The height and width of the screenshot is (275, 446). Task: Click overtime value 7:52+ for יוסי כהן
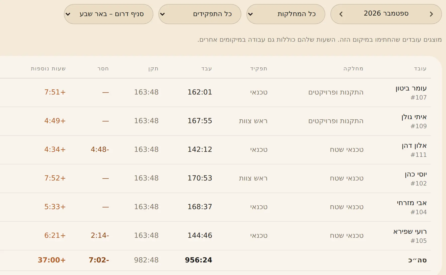[55, 178]
